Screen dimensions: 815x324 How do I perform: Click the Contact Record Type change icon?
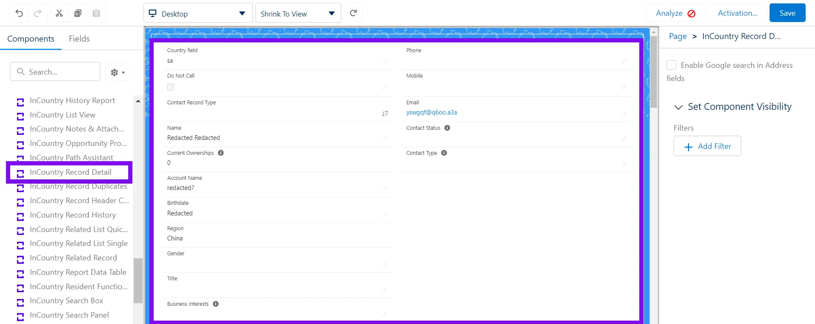385,113
